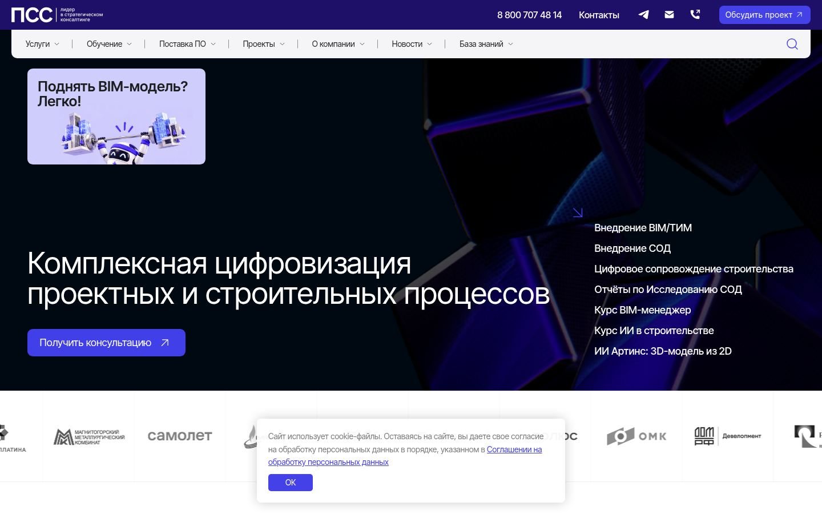
Task: Go to homepage via ПСС logo
Action: coord(57,15)
